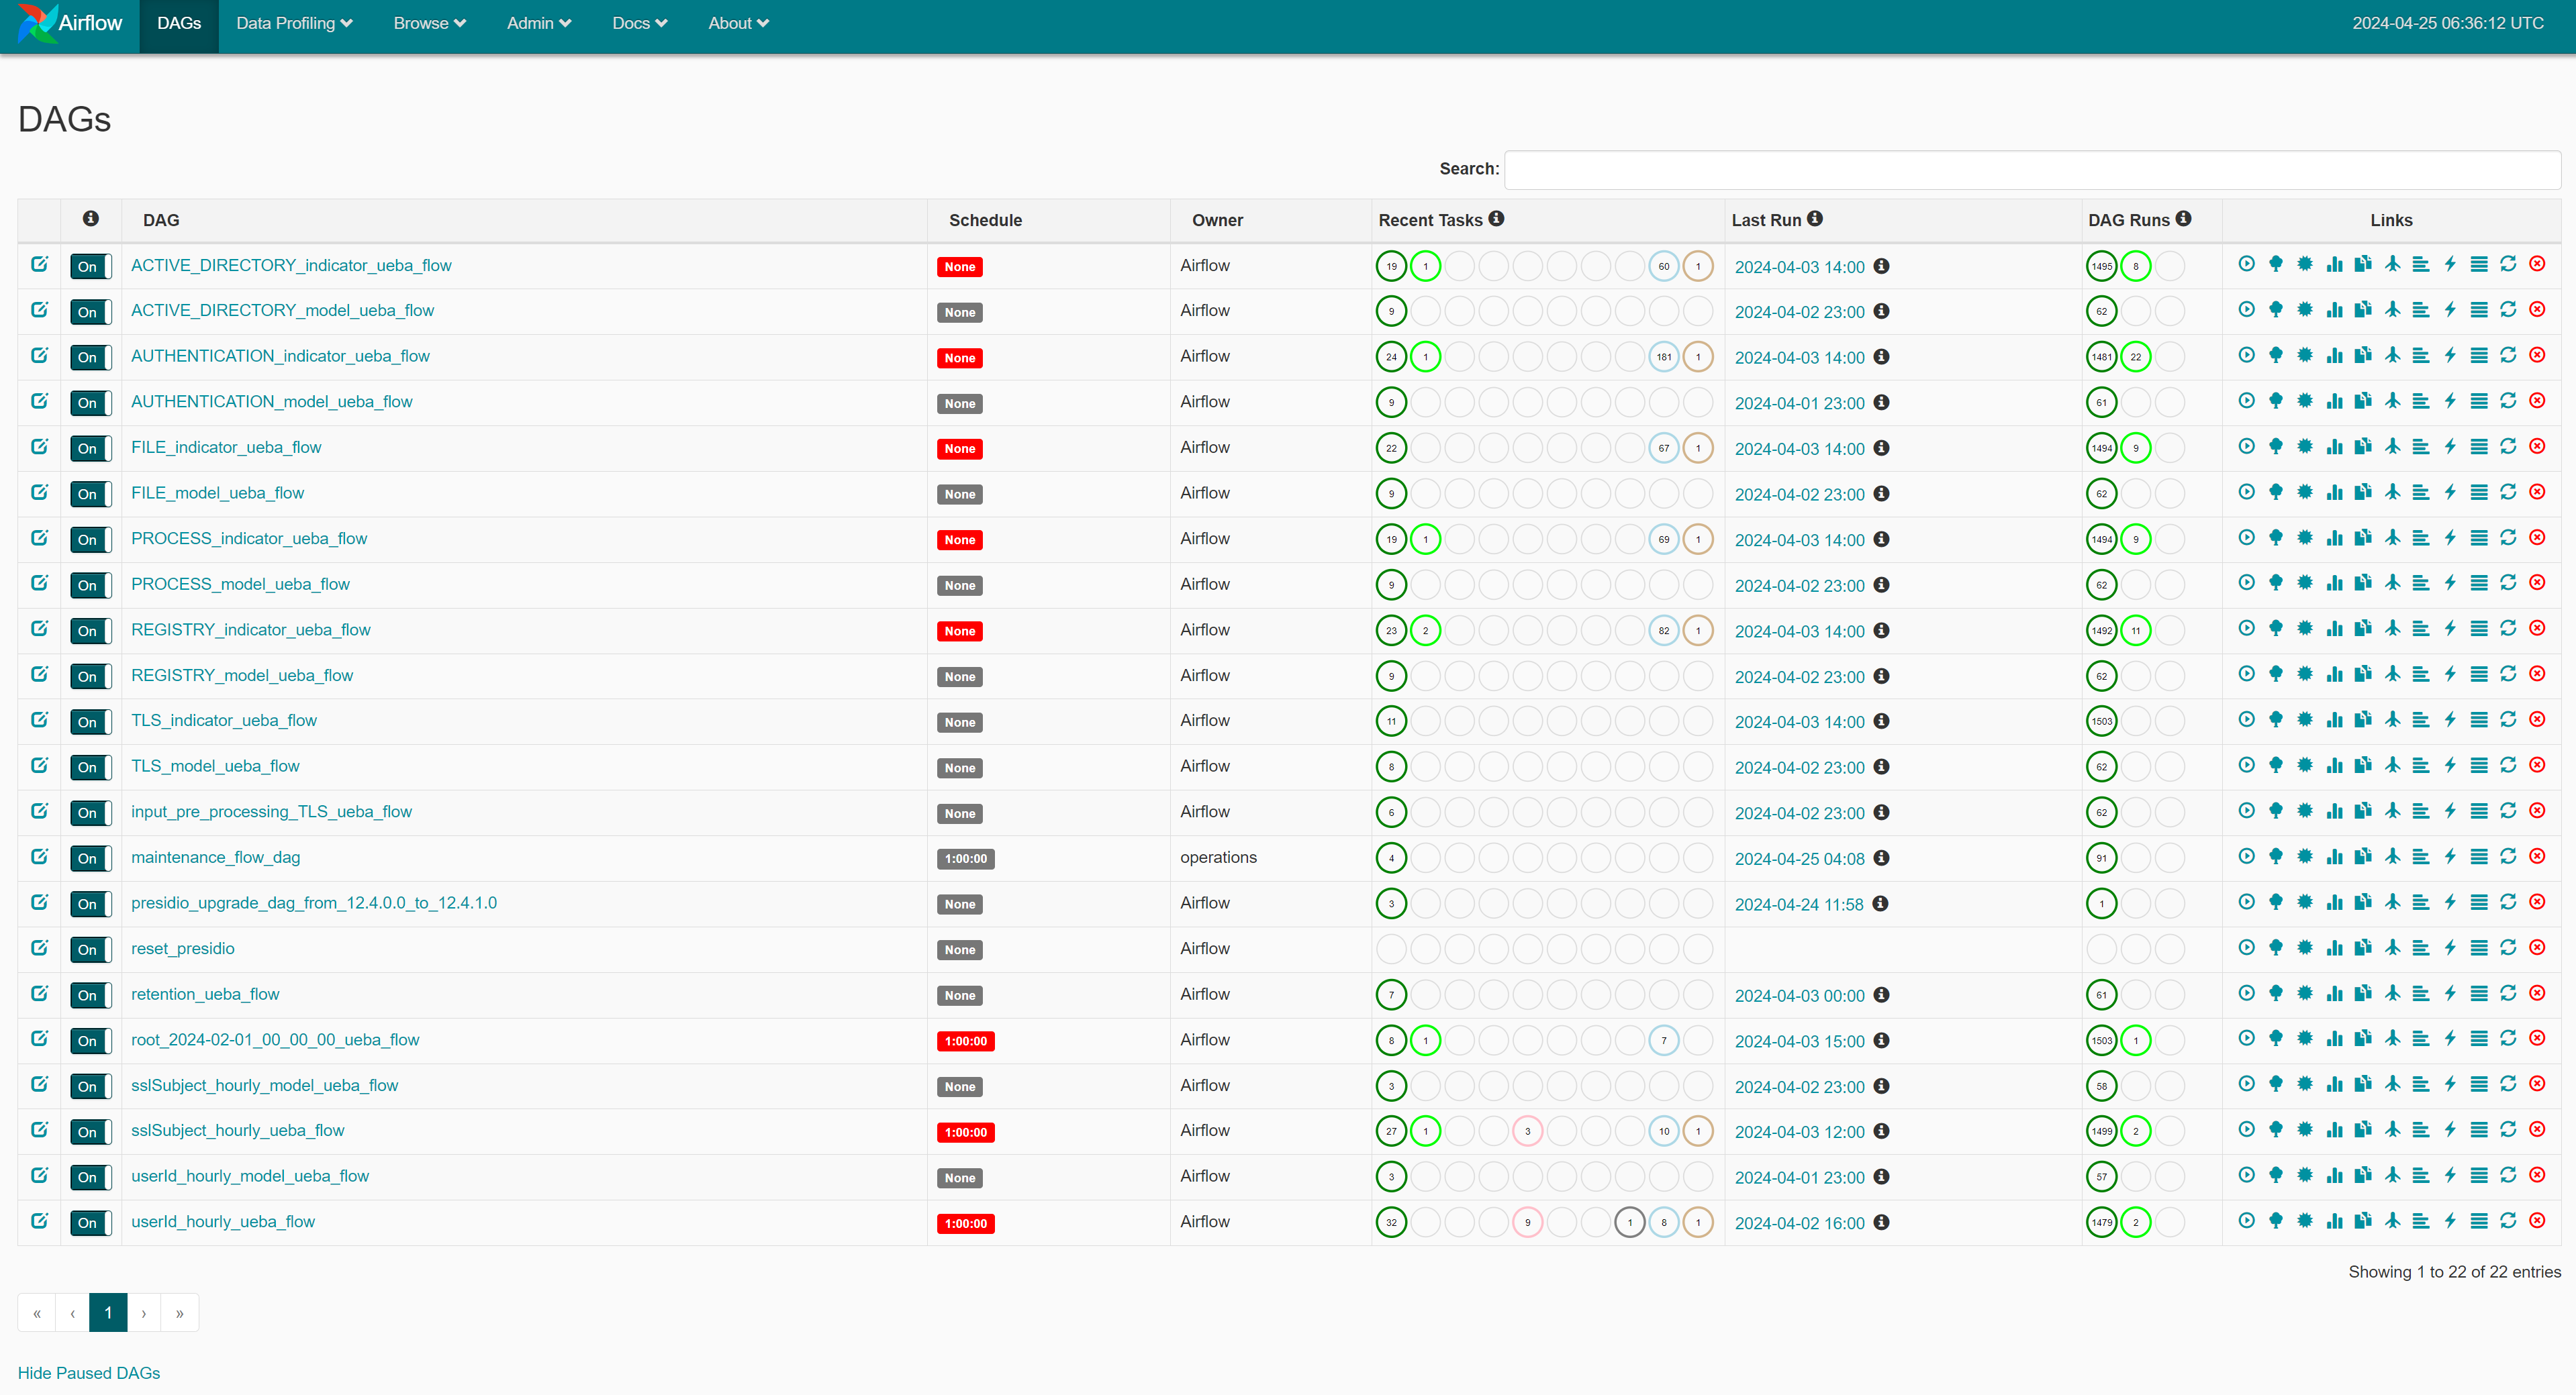Focus the DAG Search input field

(x=2031, y=170)
